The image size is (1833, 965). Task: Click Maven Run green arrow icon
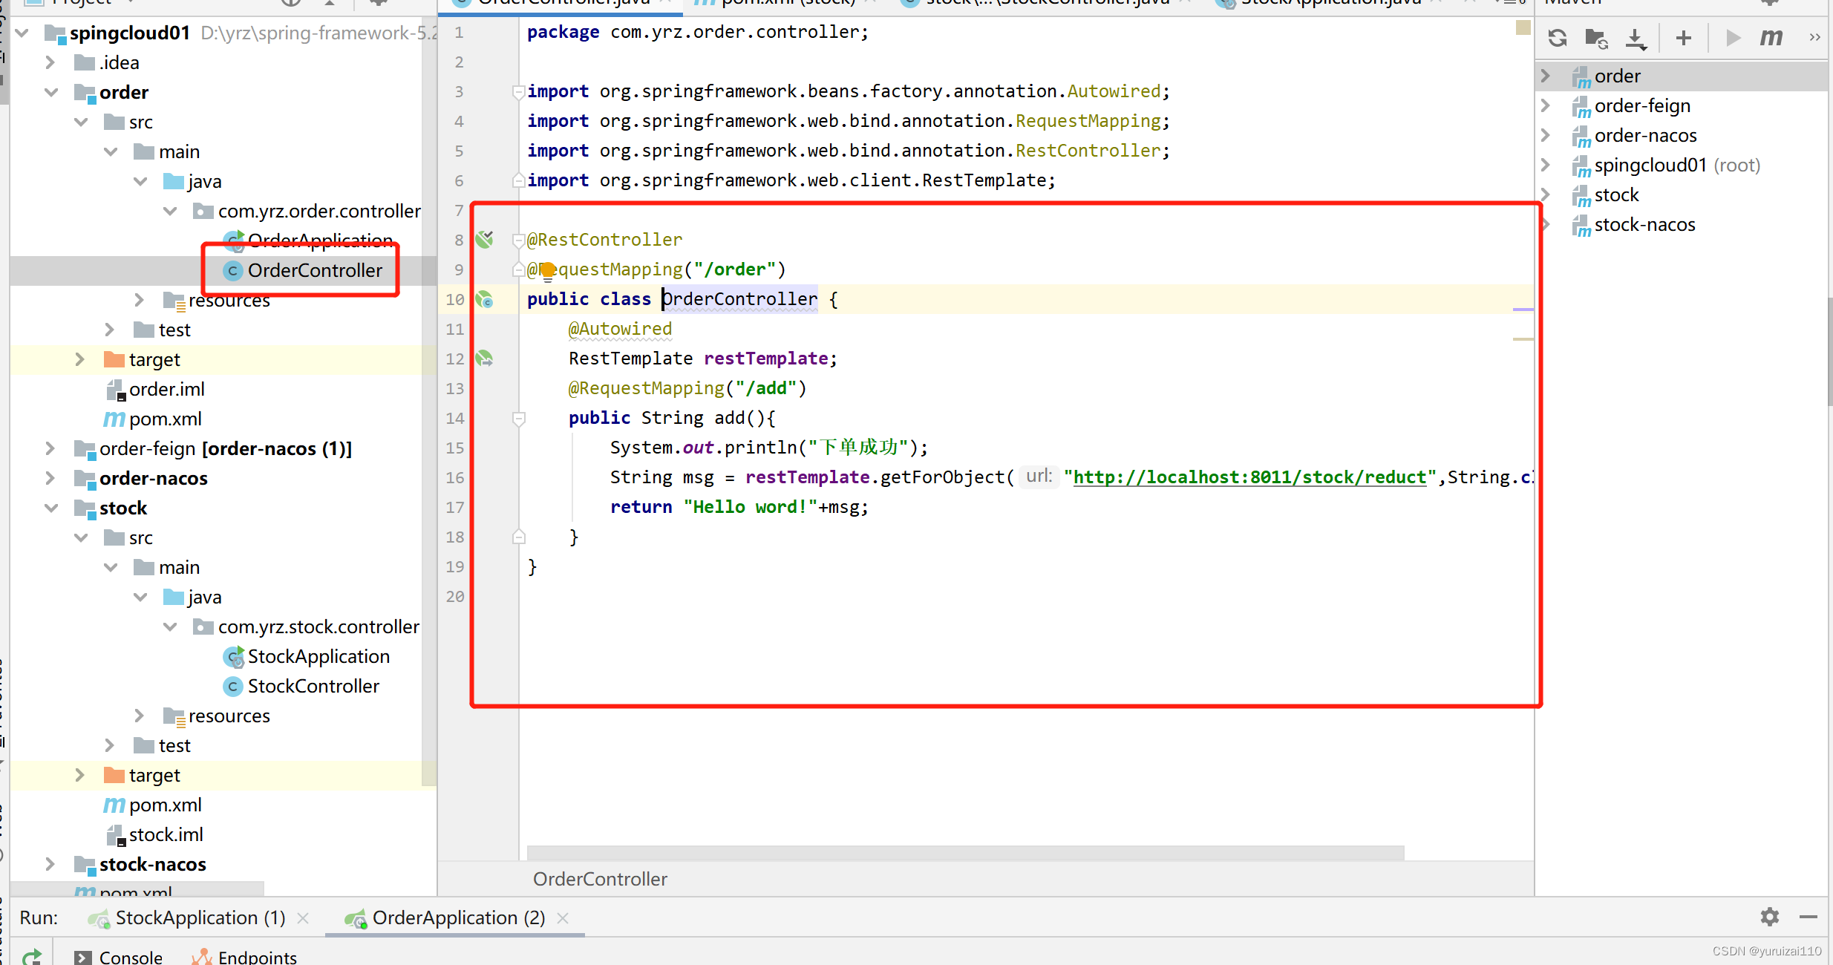1733,38
